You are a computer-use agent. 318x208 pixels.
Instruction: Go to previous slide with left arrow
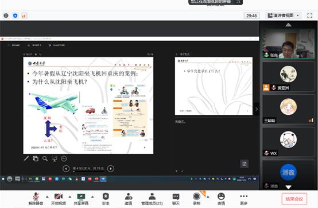(x=66, y=169)
